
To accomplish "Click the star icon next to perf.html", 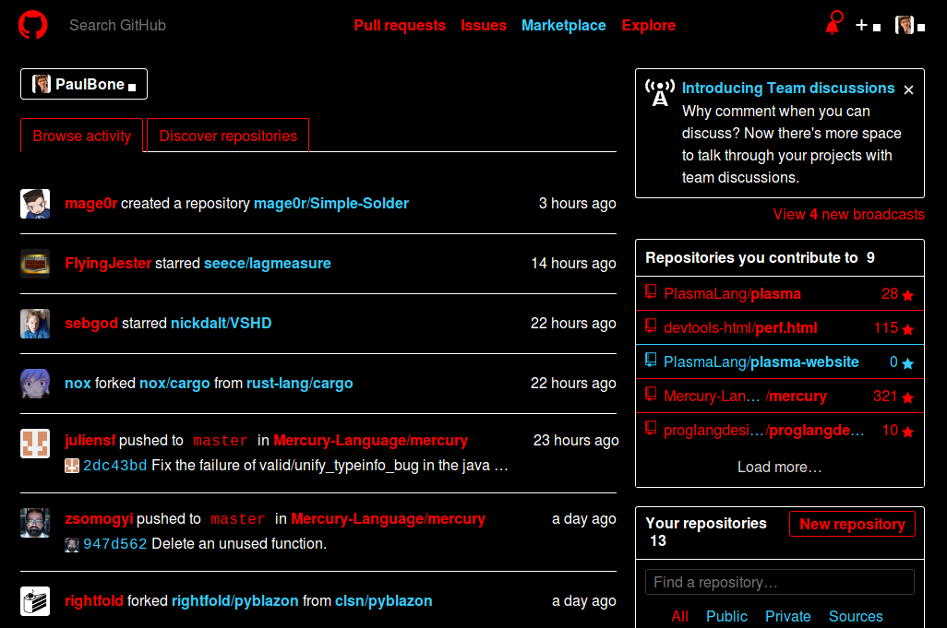I will coord(907,328).
